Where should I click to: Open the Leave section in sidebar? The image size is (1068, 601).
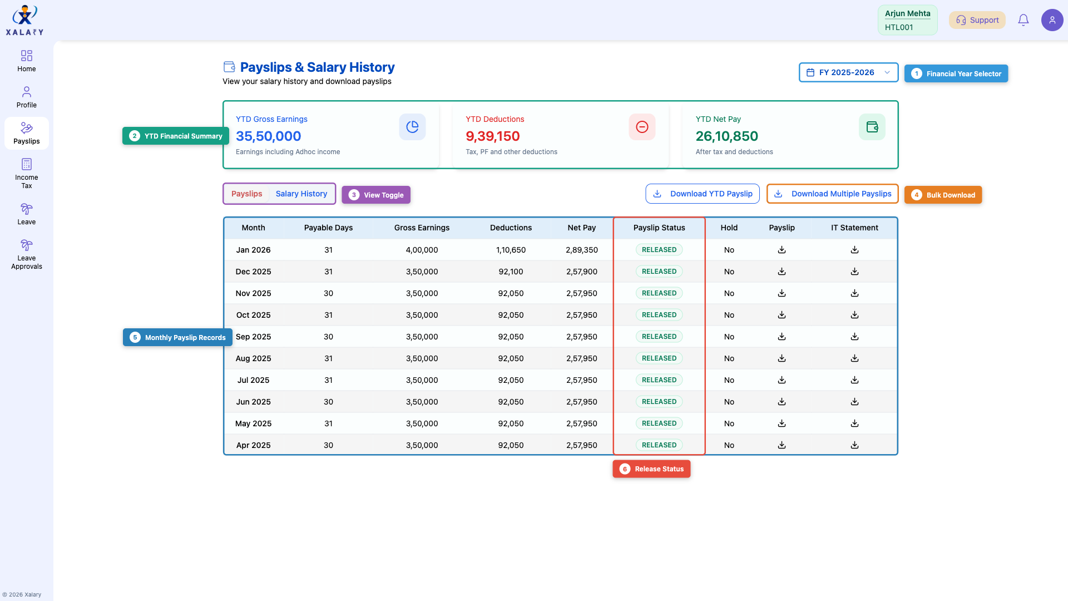26,214
